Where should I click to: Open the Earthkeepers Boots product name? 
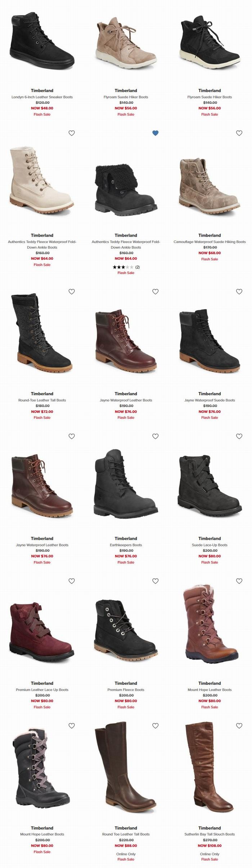126,545
